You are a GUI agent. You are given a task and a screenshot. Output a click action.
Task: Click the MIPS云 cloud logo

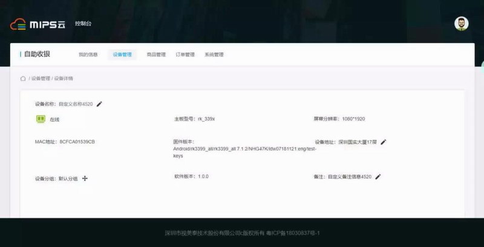38,24
